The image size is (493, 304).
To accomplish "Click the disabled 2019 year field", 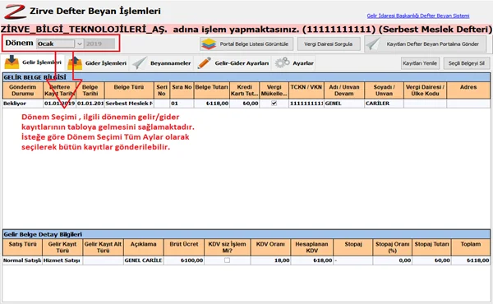I will click(99, 44).
